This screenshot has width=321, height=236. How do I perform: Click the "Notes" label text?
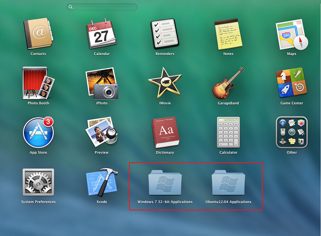coord(228,54)
